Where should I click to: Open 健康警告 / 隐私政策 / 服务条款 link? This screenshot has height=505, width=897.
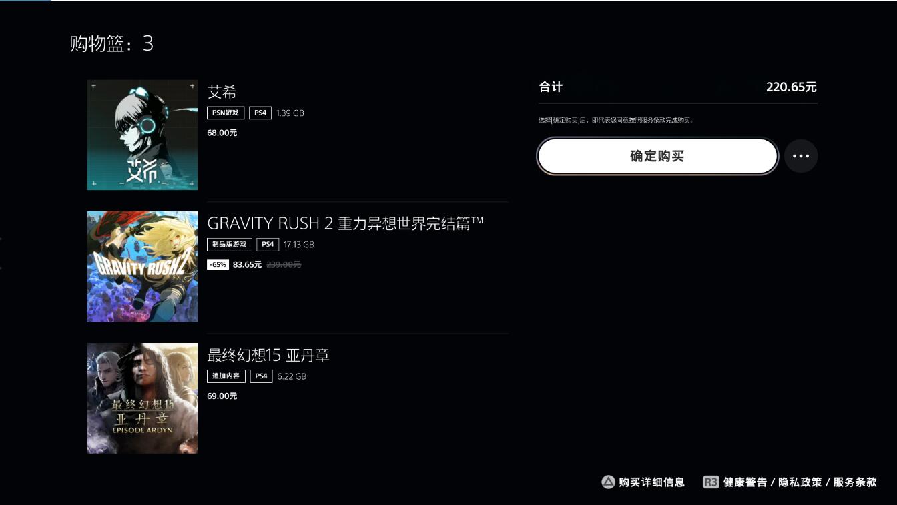(800, 482)
